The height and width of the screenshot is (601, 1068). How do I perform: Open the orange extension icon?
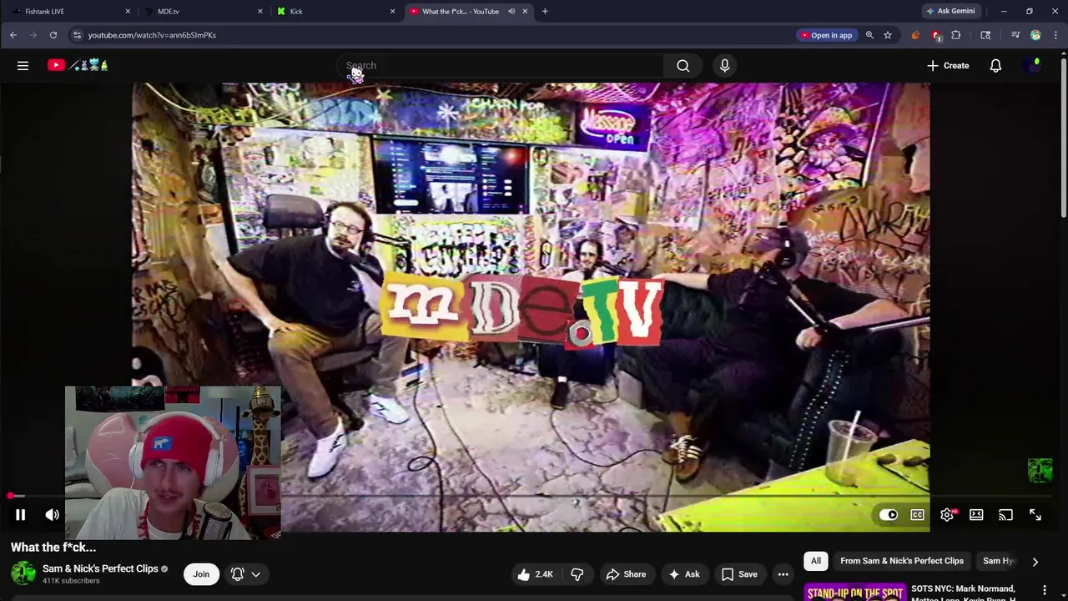pos(915,35)
